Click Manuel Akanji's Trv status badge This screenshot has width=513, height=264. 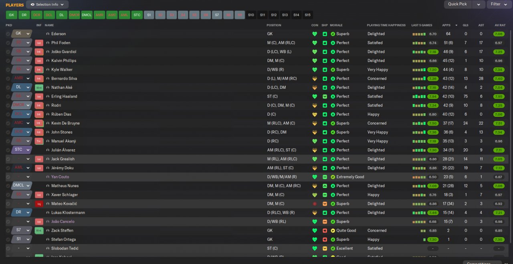point(39,141)
